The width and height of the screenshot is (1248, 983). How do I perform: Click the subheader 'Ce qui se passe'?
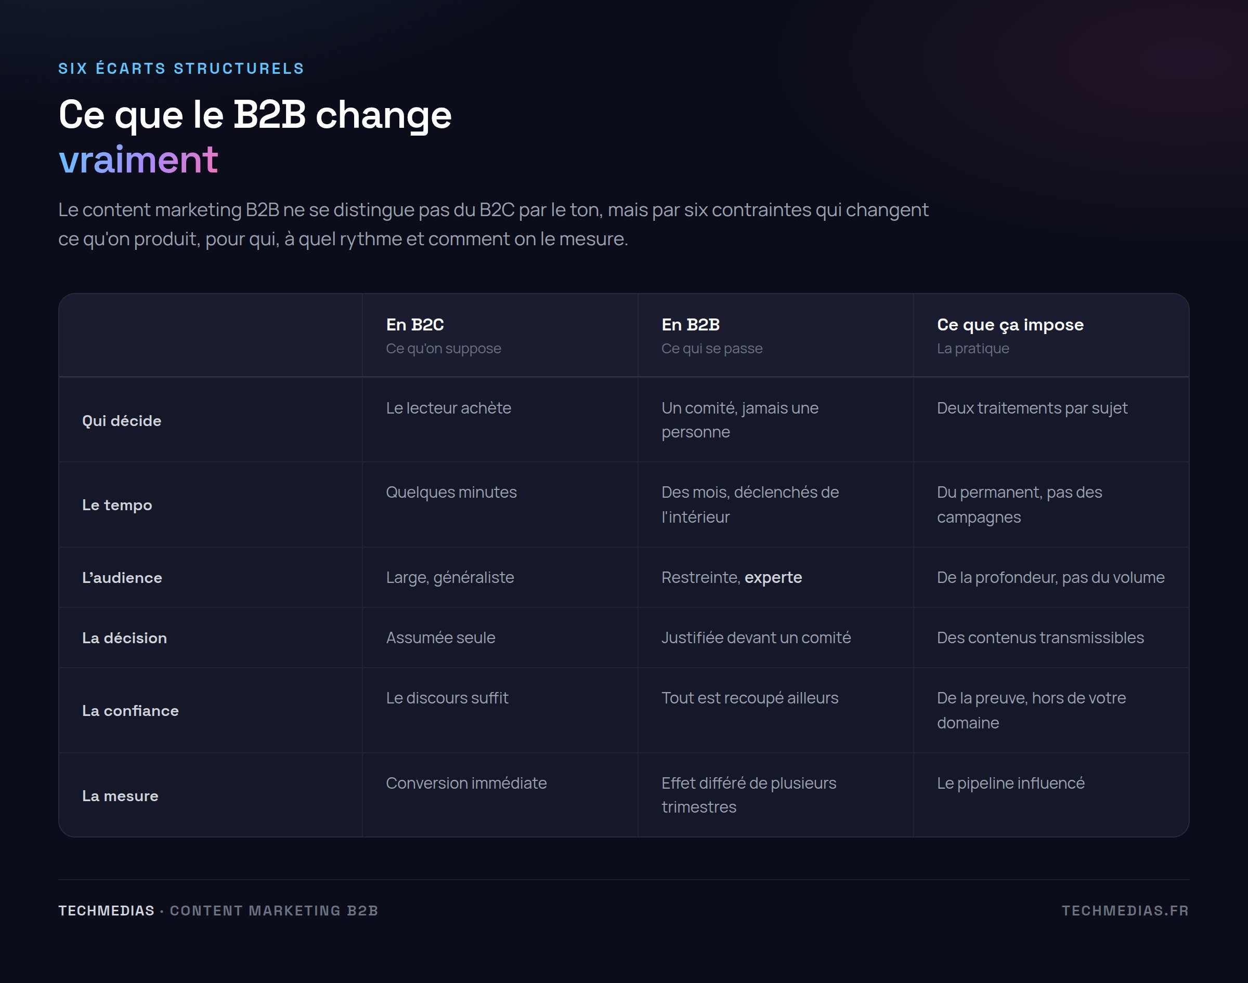click(712, 349)
